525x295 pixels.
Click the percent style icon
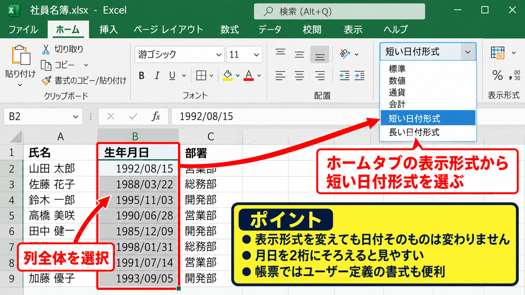(497, 75)
